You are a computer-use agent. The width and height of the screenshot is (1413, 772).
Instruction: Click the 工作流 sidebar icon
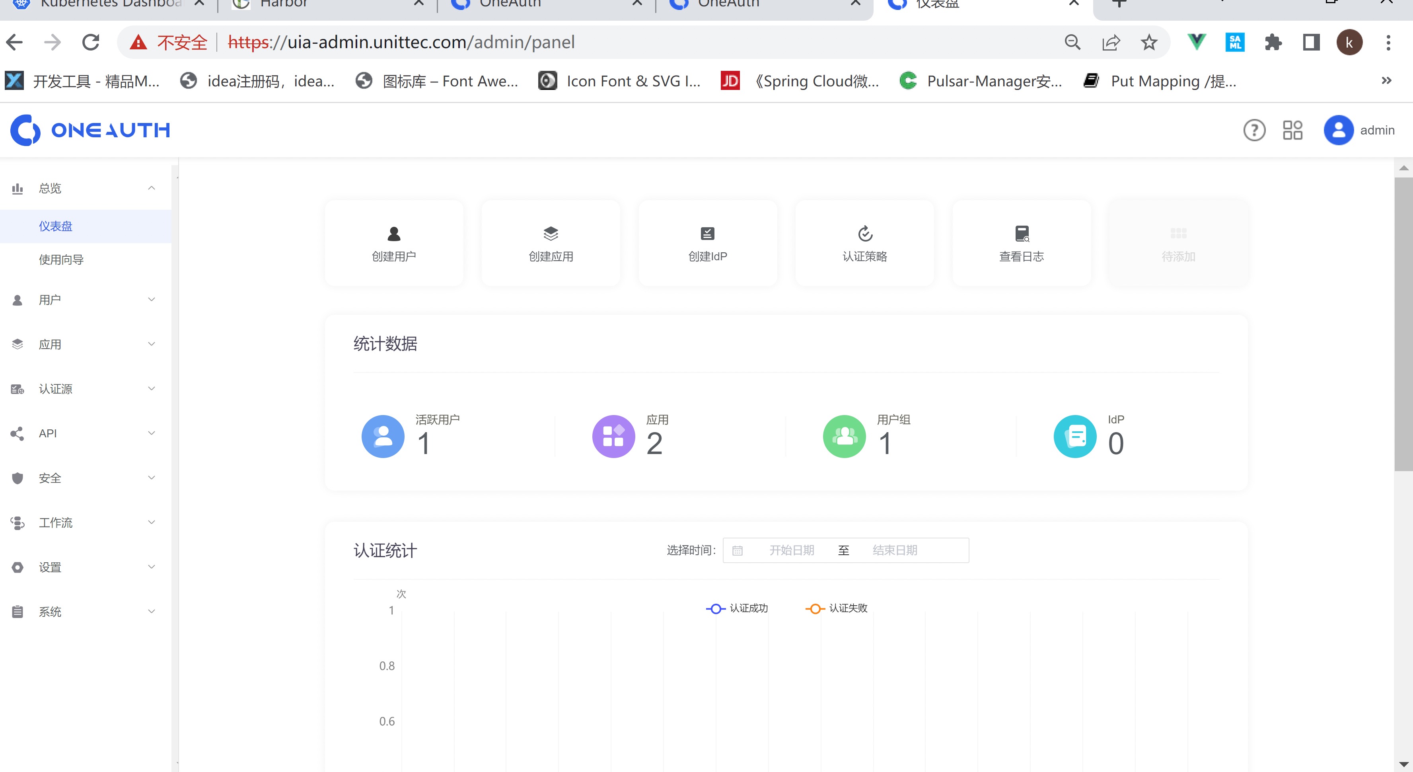18,523
